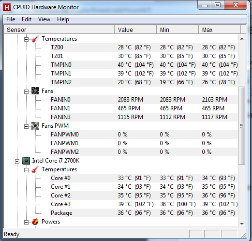The height and width of the screenshot is (241, 252).
Task: Click the Powers group label
Action: click(51, 222)
